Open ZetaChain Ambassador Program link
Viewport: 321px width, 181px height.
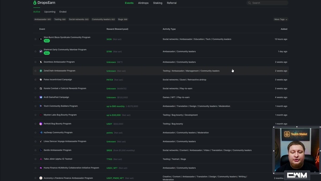[x=59, y=71]
